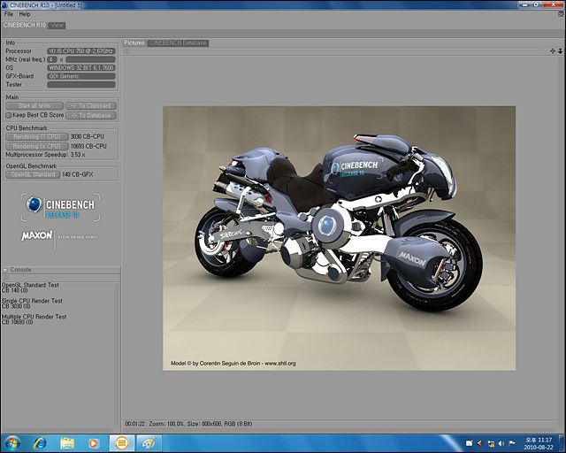This screenshot has height=453, width=566.
Task: Click the 10693 CB-CPU score
Action: pos(88,146)
